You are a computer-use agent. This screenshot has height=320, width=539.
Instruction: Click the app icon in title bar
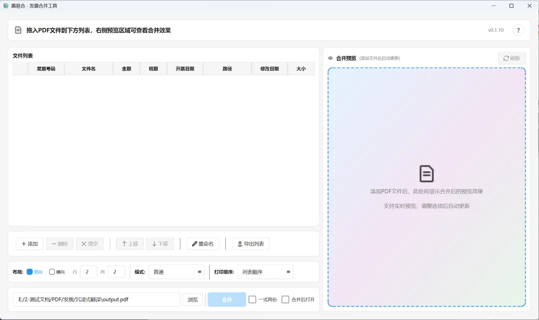click(6, 6)
